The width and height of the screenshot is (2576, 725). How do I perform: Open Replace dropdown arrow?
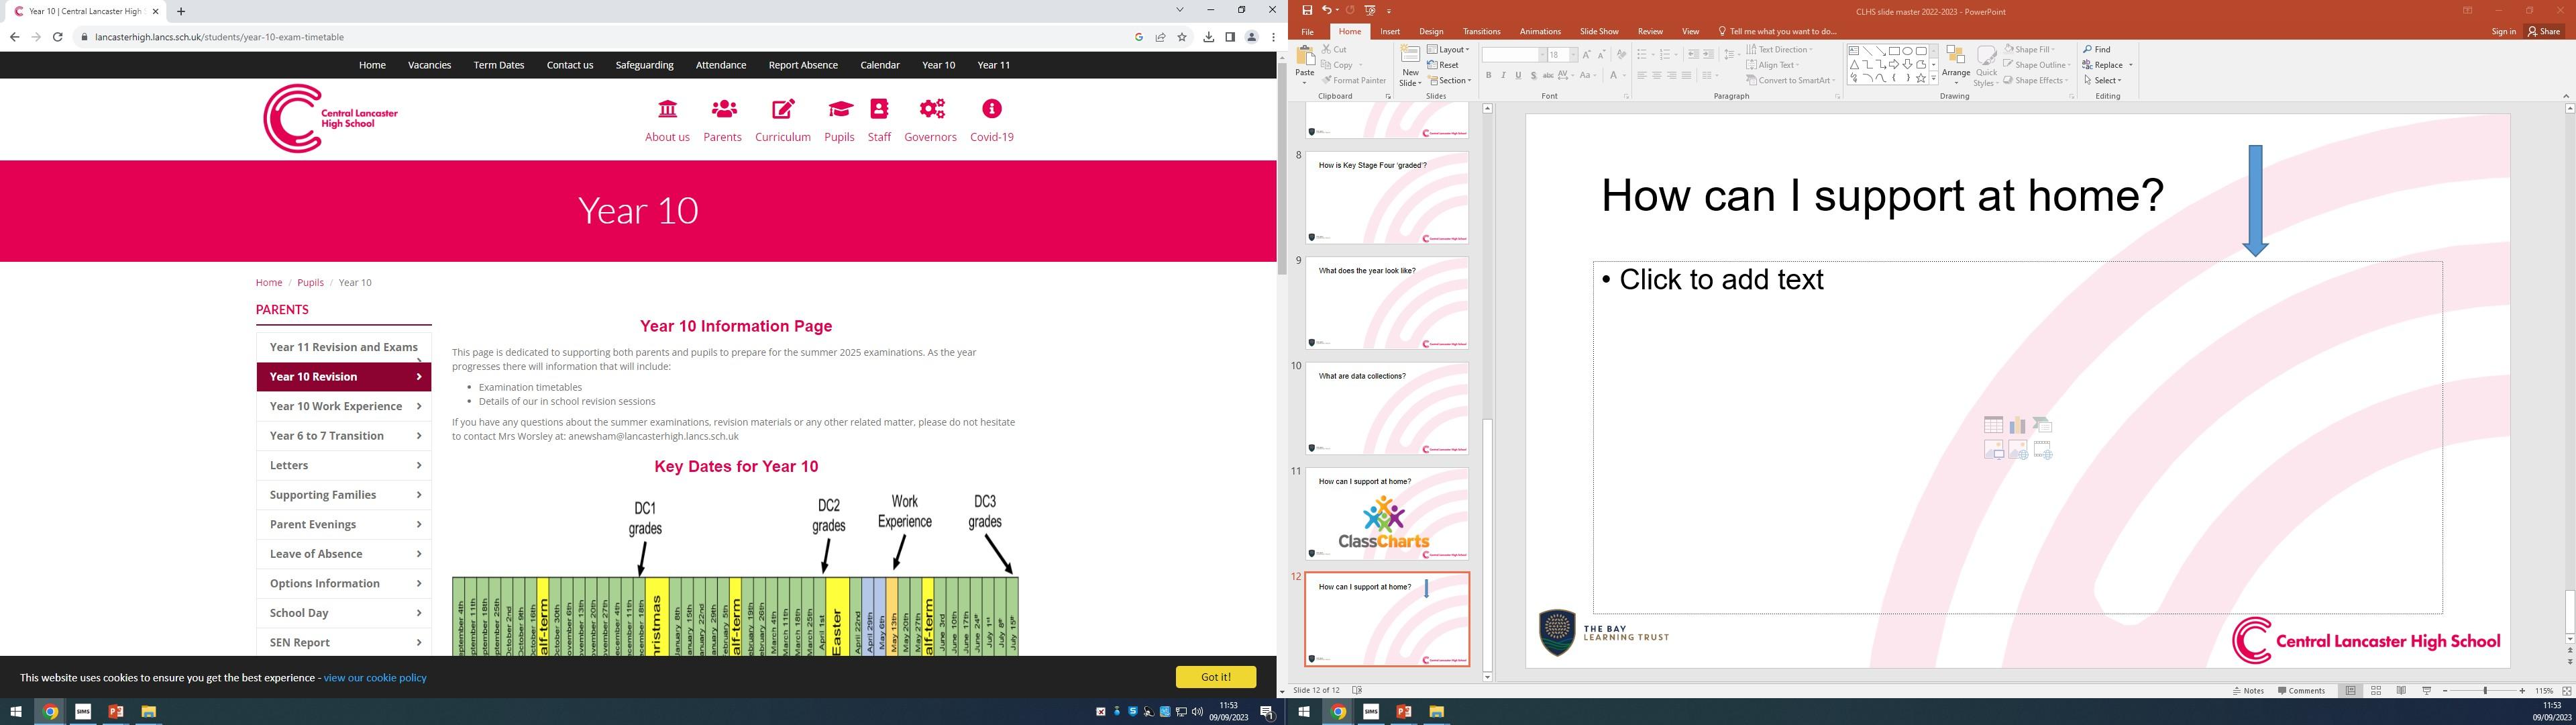(x=2131, y=65)
